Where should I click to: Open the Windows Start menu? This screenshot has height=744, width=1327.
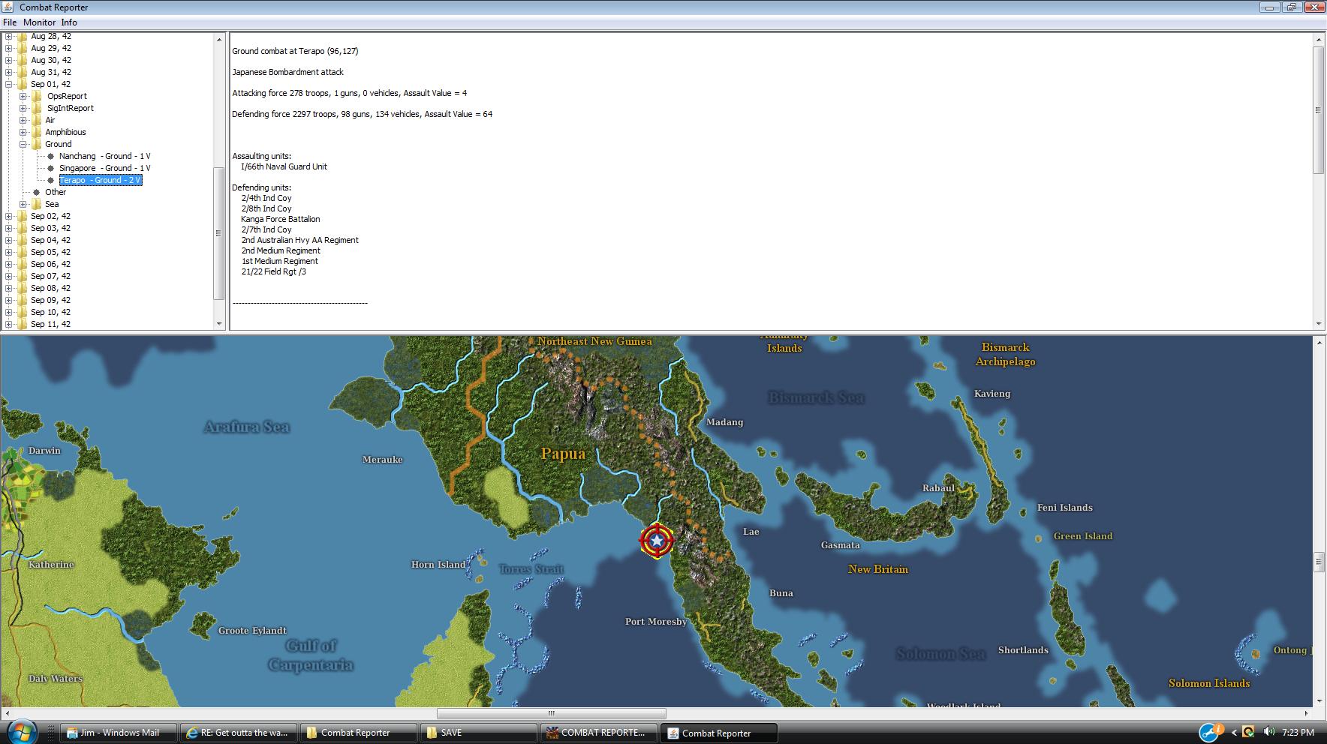[x=23, y=732]
